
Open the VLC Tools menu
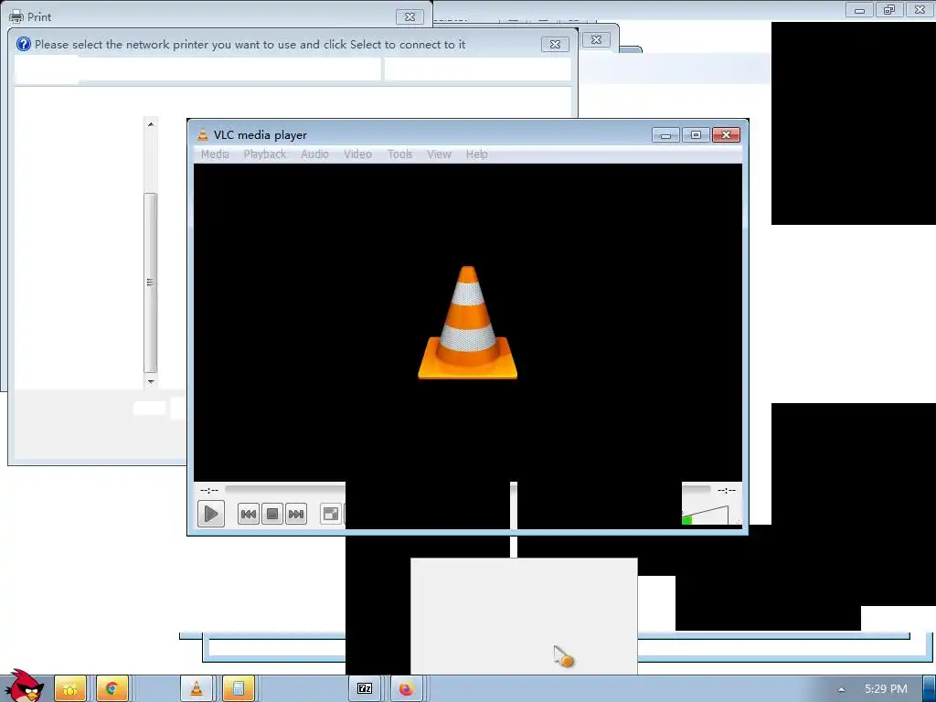[399, 154]
